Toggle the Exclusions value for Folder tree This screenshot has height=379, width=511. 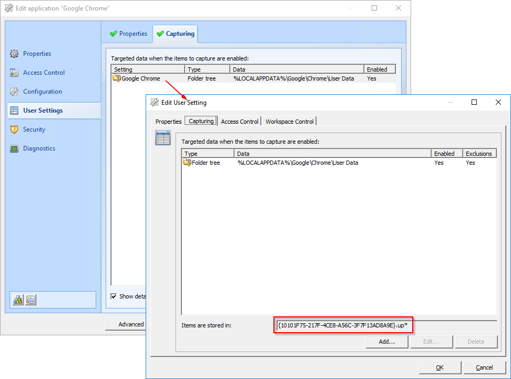(470, 163)
